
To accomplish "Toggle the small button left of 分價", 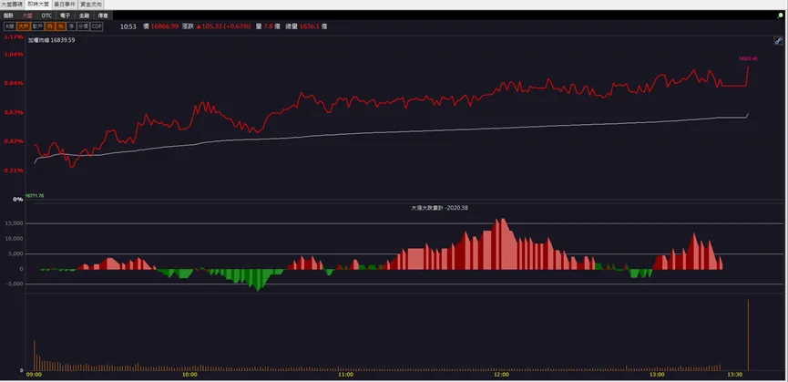I will [x=71, y=26].
